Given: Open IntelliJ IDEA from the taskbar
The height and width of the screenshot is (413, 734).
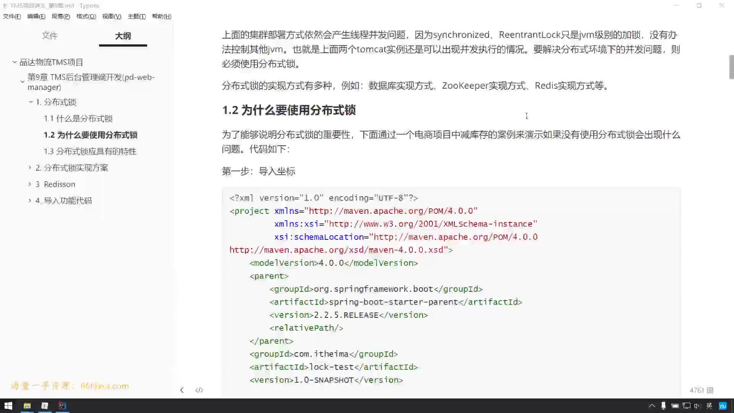Looking at the screenshot, I should point(62,406).
